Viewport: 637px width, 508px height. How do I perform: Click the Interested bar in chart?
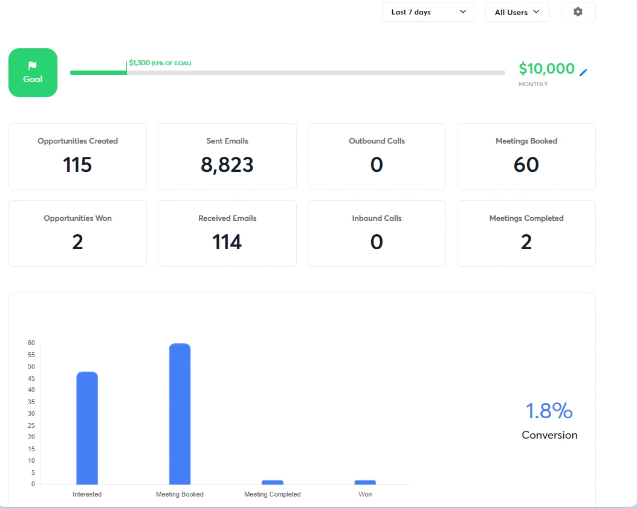coord(87,428)
